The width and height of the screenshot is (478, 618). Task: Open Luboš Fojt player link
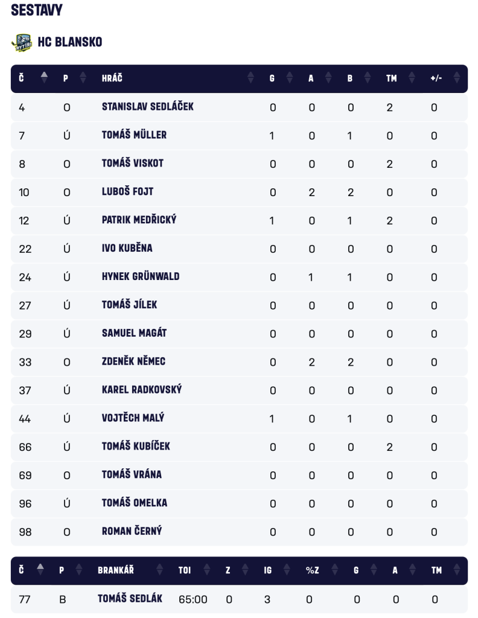click(127, 192)
